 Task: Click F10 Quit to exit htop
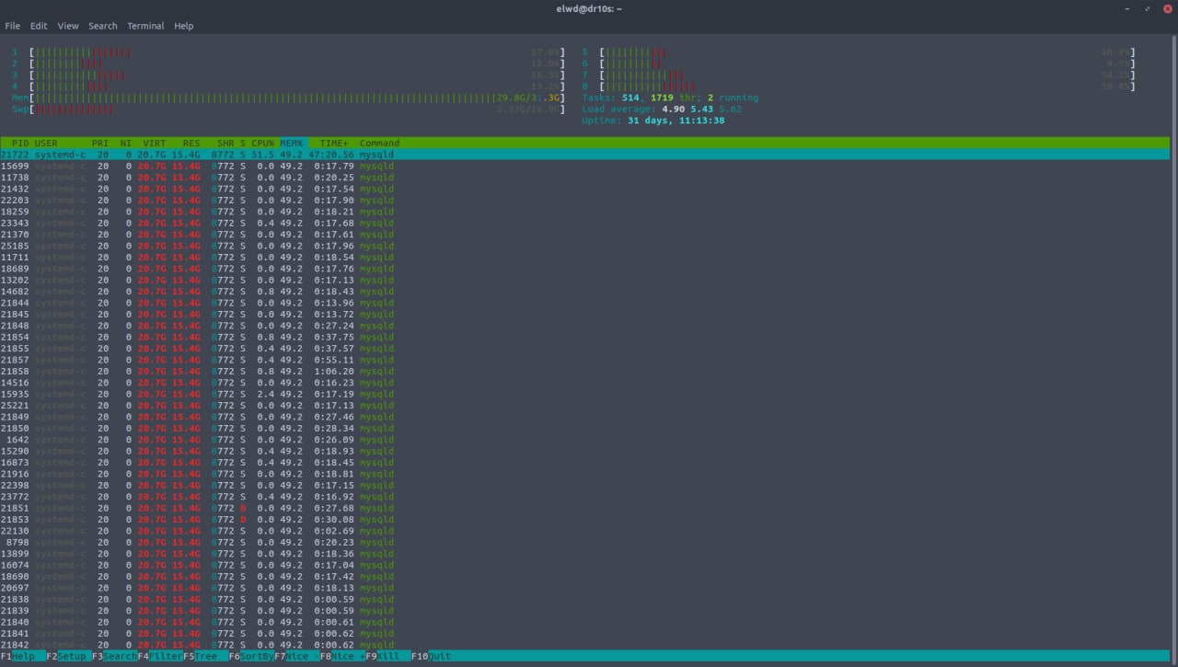[x=432, y=656]
